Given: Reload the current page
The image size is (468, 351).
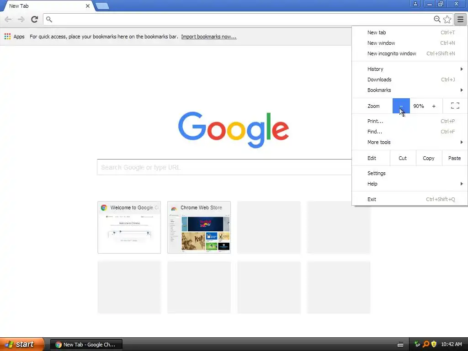Looking at the screenshot, I should [34, 19].
